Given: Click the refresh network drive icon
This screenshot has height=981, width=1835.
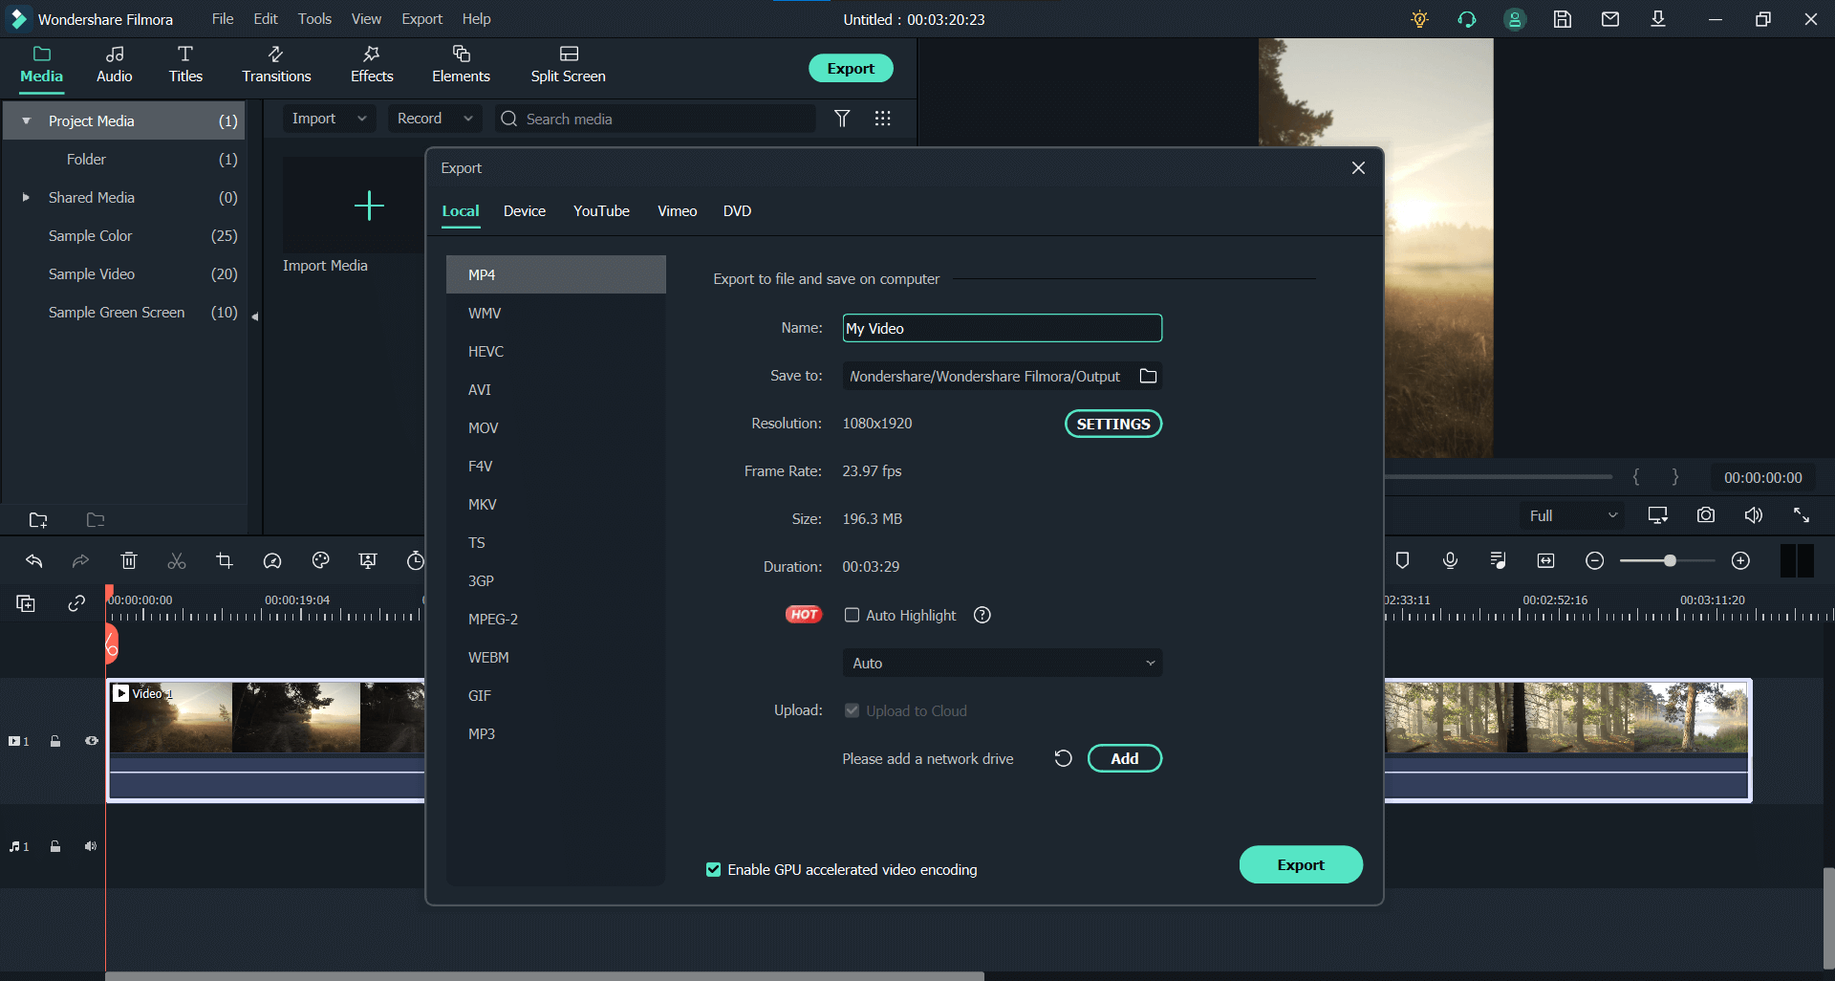Looking at the screenshot, I should [x=1063, y=758].
